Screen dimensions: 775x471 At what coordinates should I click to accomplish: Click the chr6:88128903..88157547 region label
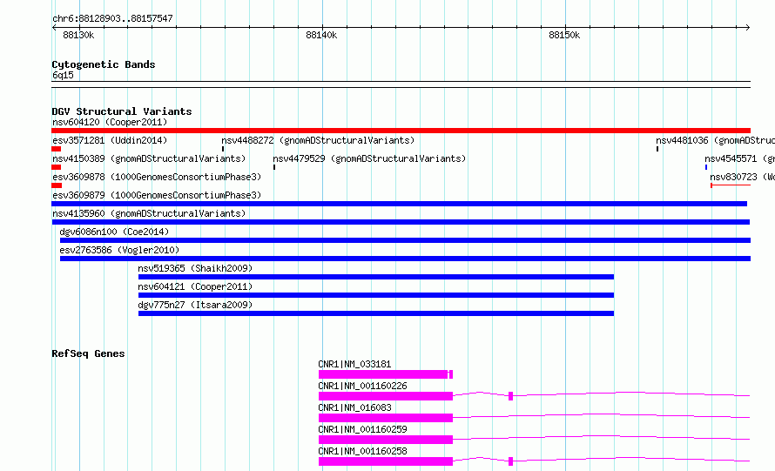click(112, 18)
